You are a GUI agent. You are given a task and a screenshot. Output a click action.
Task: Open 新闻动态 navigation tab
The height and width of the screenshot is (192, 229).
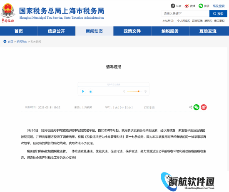95,31
